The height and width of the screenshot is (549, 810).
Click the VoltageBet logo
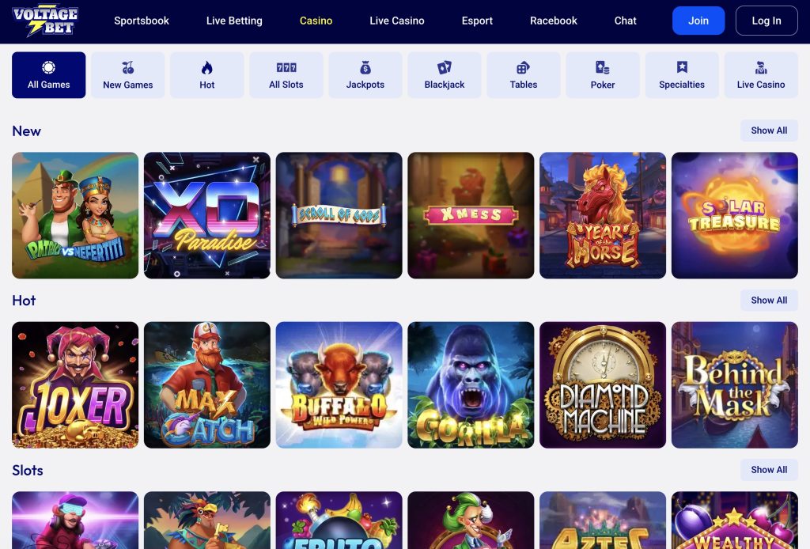coord(45,21)
